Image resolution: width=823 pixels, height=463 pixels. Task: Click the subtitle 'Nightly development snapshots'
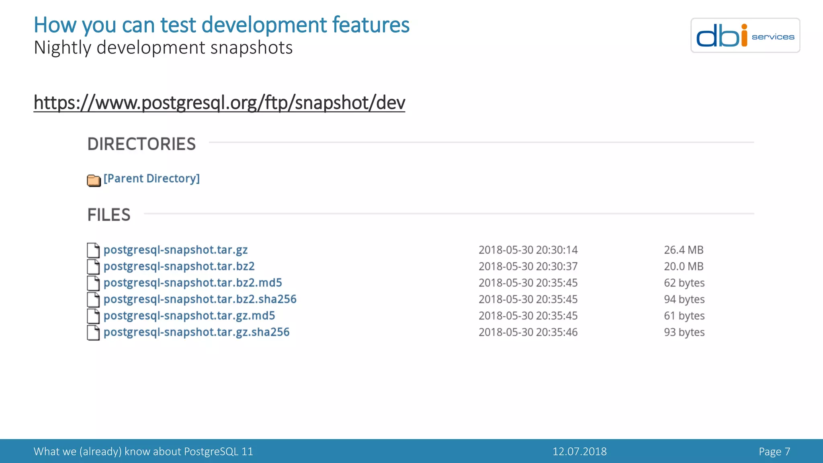click(x=163, y=48)
